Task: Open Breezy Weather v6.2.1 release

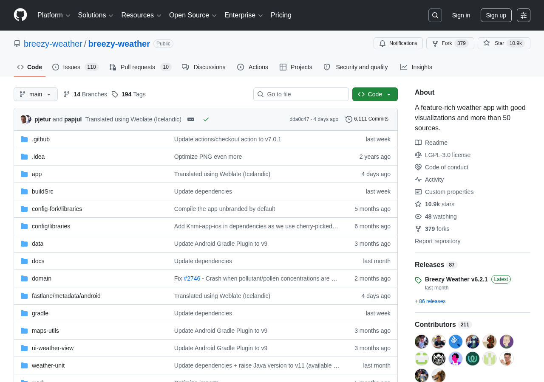Action: click(x=456, y=279)
